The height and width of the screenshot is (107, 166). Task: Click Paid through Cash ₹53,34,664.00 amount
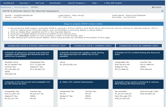(148, 94)
